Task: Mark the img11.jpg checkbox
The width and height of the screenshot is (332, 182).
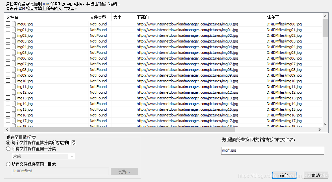Action: click(x=8, y=86)
